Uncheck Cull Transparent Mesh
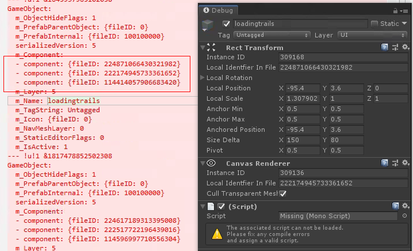413x251 pixels. [x=282, y=193]
